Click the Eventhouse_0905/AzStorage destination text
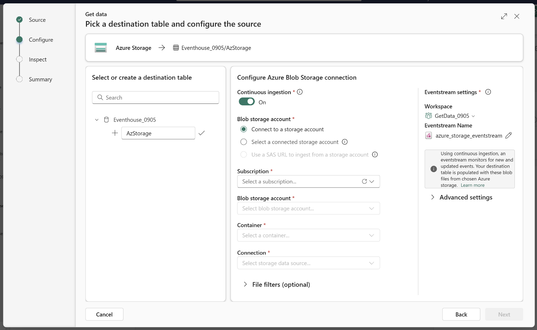Screen dimensions: 537x330 pos(216,48)
